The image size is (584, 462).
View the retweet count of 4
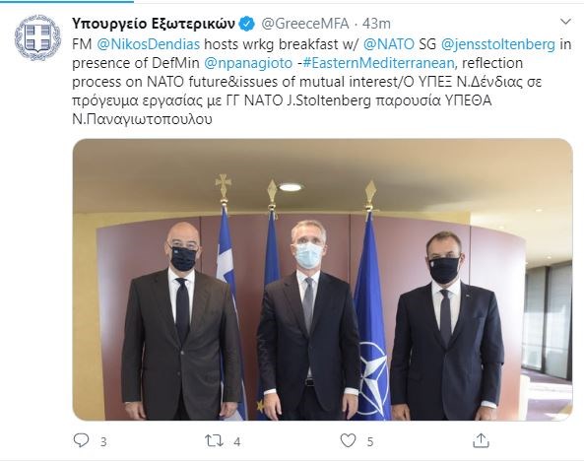coord(237,442)
